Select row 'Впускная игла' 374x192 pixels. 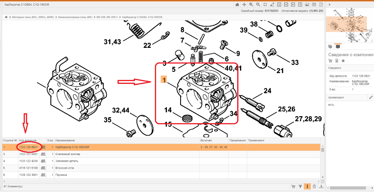coord(161,168)
